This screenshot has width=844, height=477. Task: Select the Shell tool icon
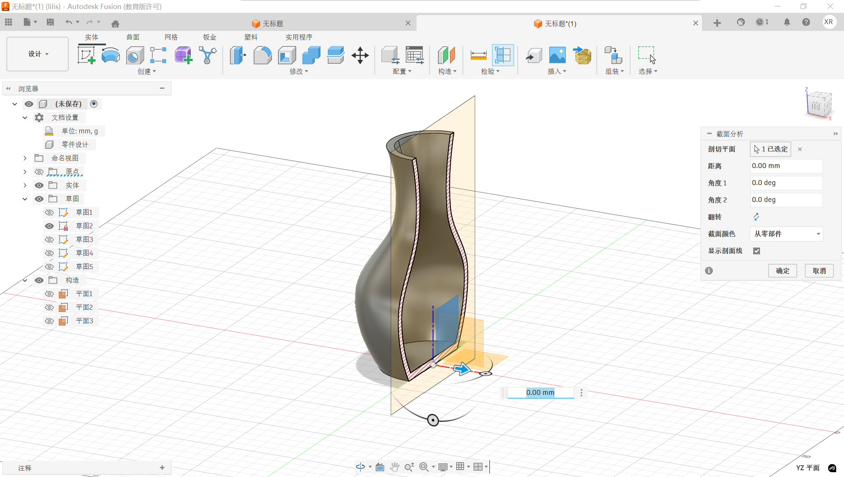(x=287, y=55)
